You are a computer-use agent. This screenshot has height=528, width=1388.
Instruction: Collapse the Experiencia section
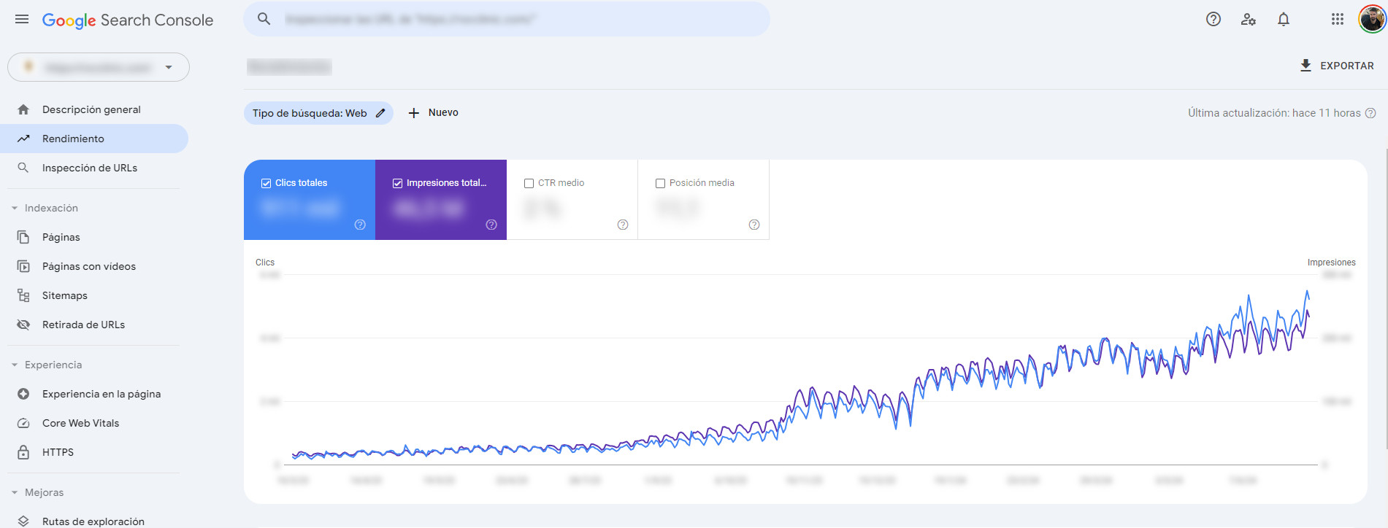coord(15,365)
